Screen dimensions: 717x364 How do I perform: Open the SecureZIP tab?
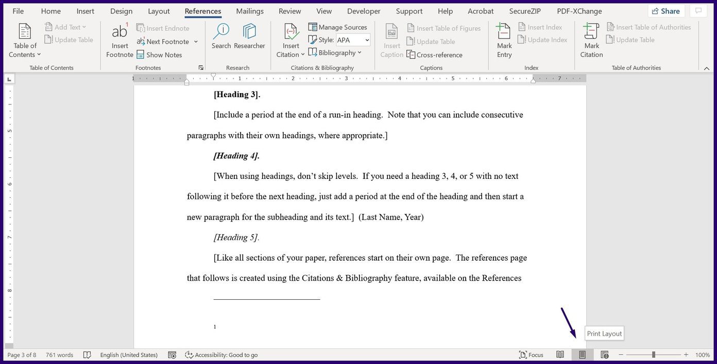(x=525, y=11)
